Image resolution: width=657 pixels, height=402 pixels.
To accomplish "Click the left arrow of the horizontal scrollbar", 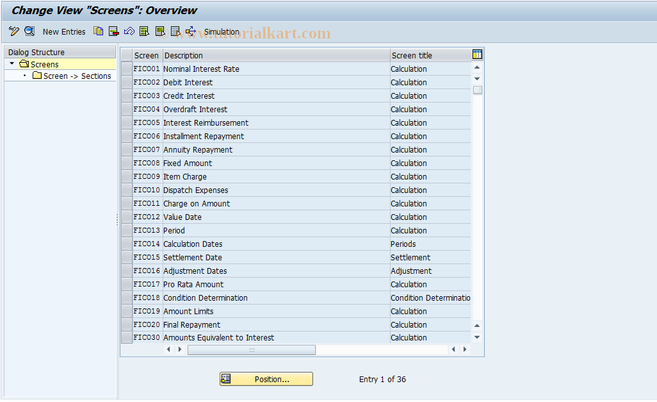I will point(168,349).
